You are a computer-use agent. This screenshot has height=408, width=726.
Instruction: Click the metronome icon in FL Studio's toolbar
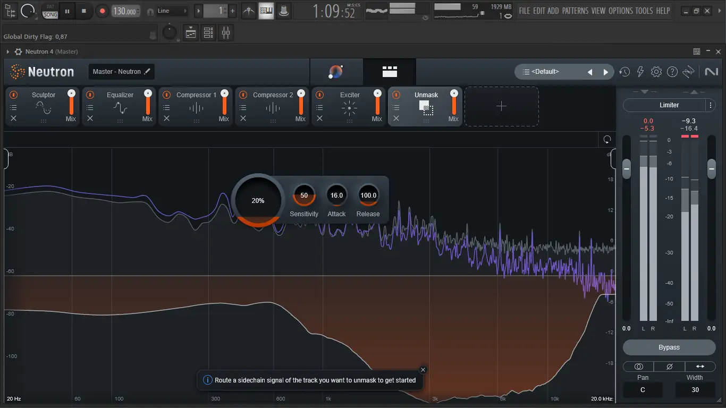tap(248, 11)
